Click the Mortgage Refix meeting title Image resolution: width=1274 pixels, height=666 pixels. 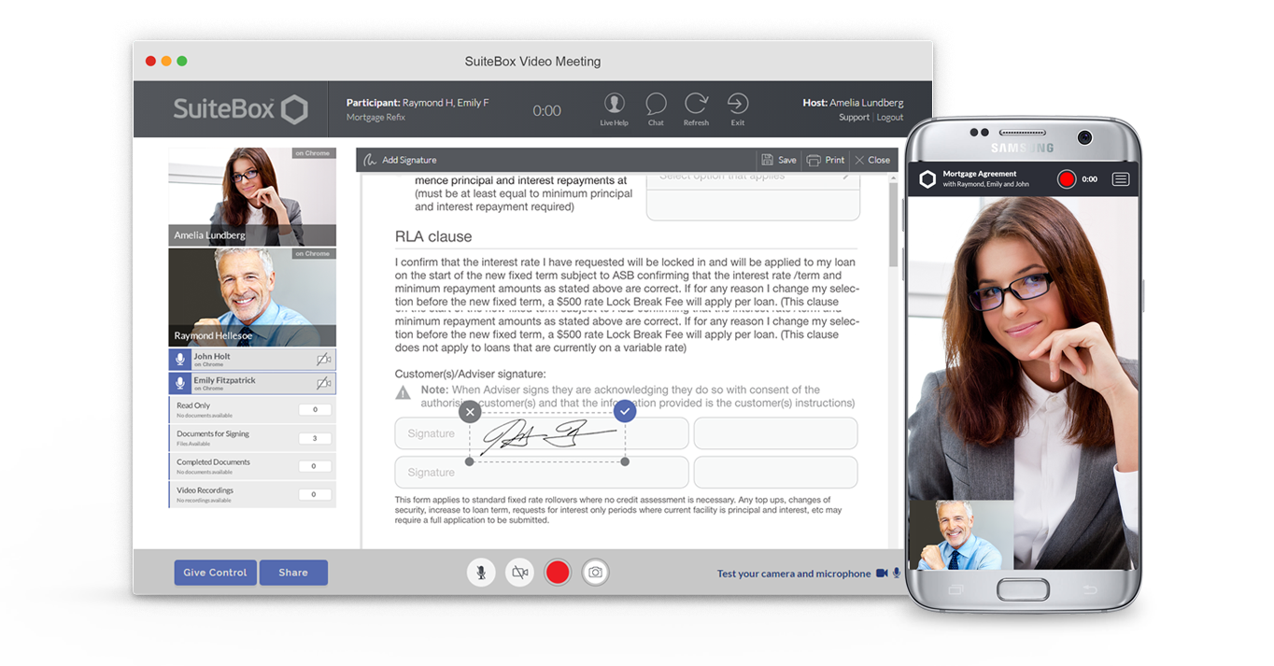click(x=375, y=118)
